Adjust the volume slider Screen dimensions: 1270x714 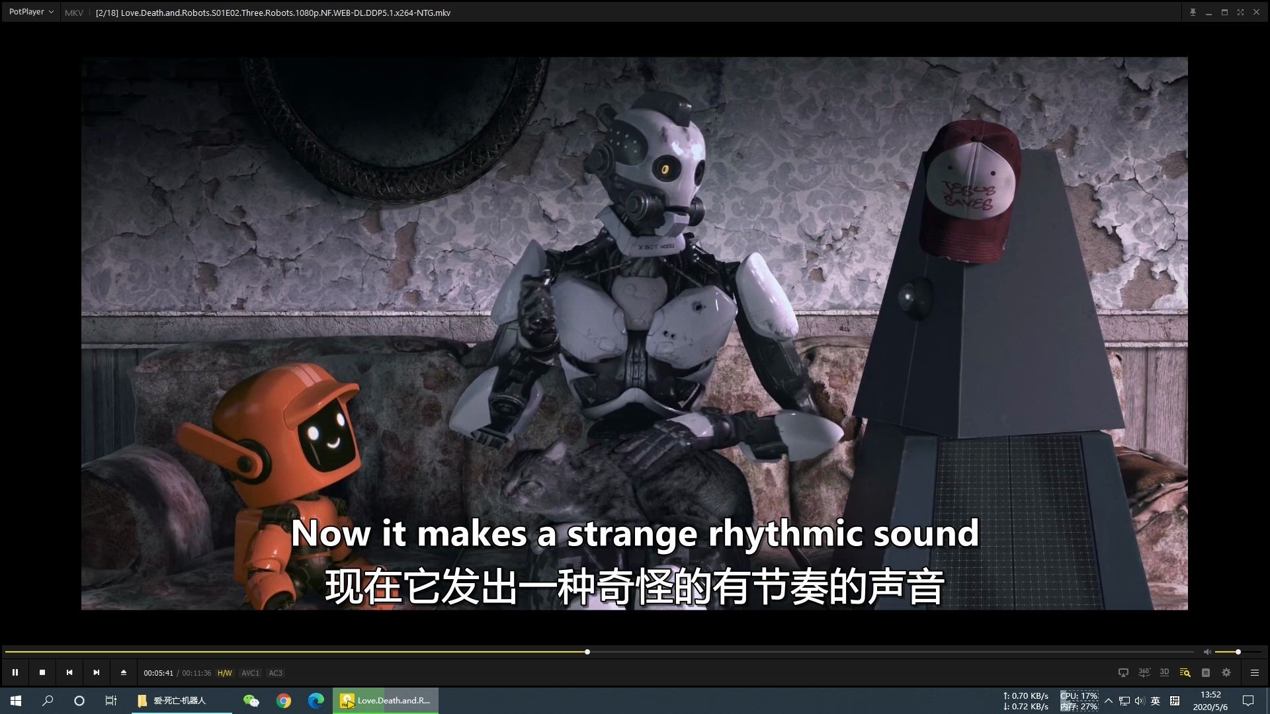[x=1238, y=652]
